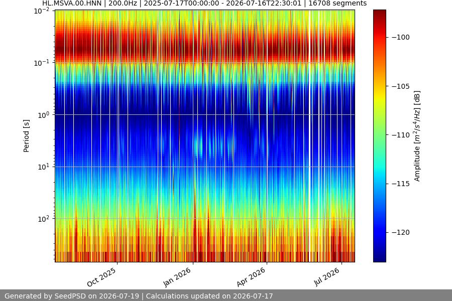Click the '16708 segments' text in title
This screenshot has width=452, height=301.
click(x=337, y=4)
